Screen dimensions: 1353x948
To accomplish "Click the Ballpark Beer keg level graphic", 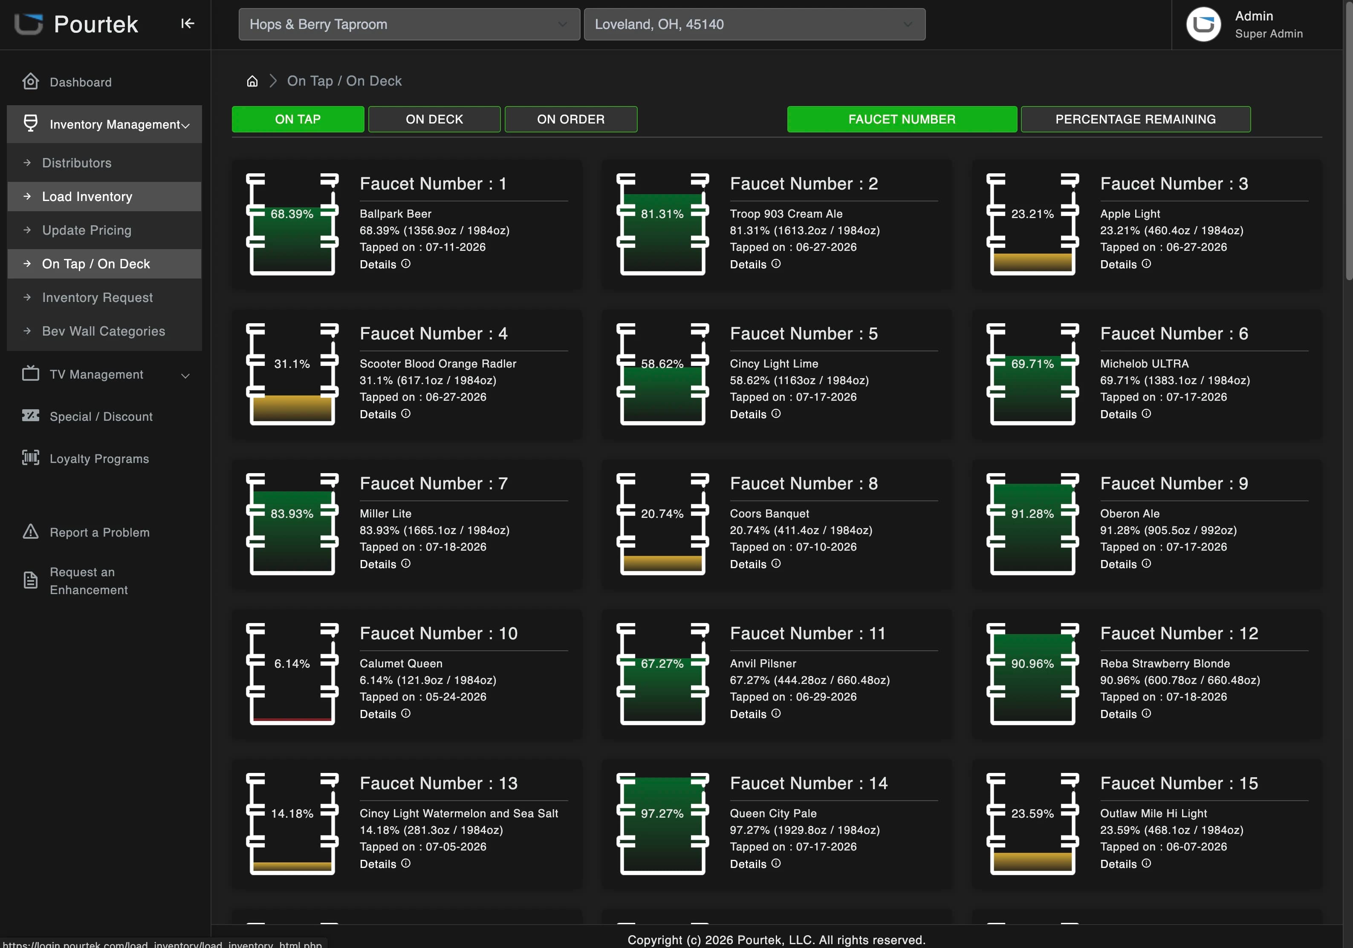I will tap(292, 224).
